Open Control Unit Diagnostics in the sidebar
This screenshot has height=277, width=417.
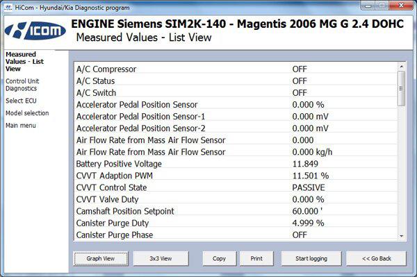[22, 85]
